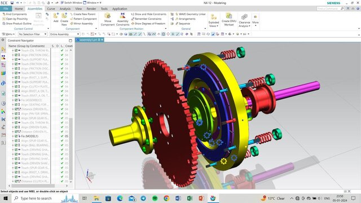
Task: Toggle the Align (BALL BEARING) constraint checkbox
Action: (x=16, y=145)
